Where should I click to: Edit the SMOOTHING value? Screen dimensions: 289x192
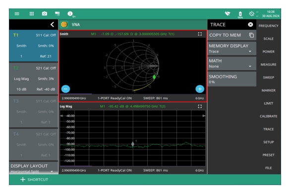[x=232, y=79]
